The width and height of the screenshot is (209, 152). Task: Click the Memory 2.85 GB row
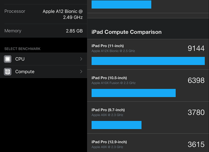pos(44,31)
